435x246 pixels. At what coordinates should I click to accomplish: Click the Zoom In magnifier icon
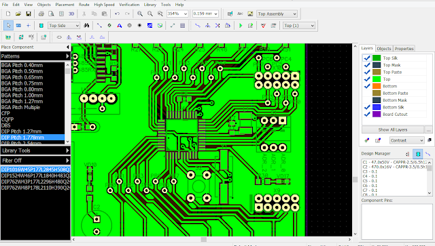[140, 14]
